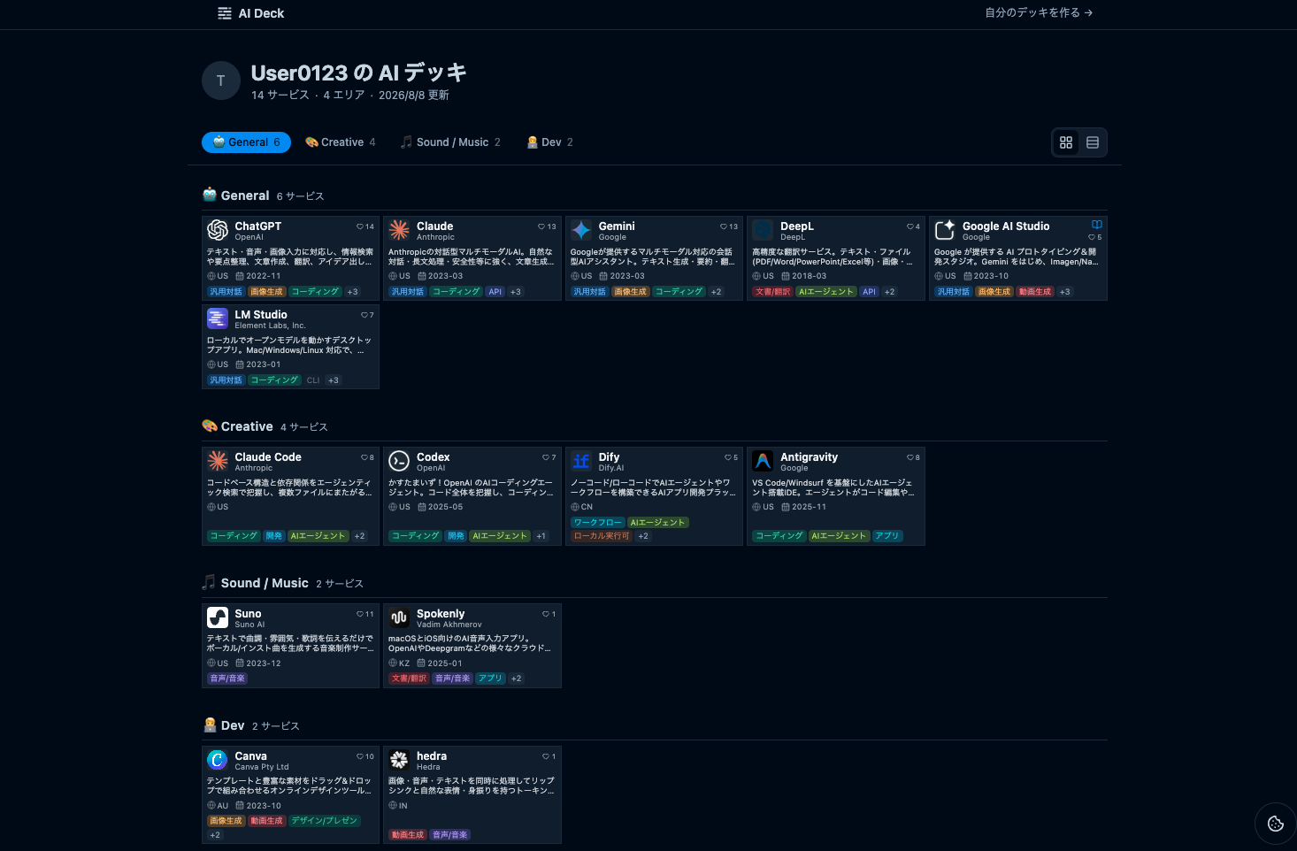Viewport: 1297px width, 851px height.
Task: Show +2 more tags on Claude Code card
Action: tap(360, 536)
